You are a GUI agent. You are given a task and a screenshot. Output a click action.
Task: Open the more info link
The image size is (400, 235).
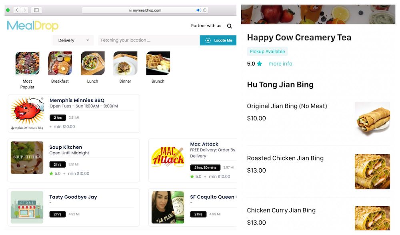[x=280, y=64]
